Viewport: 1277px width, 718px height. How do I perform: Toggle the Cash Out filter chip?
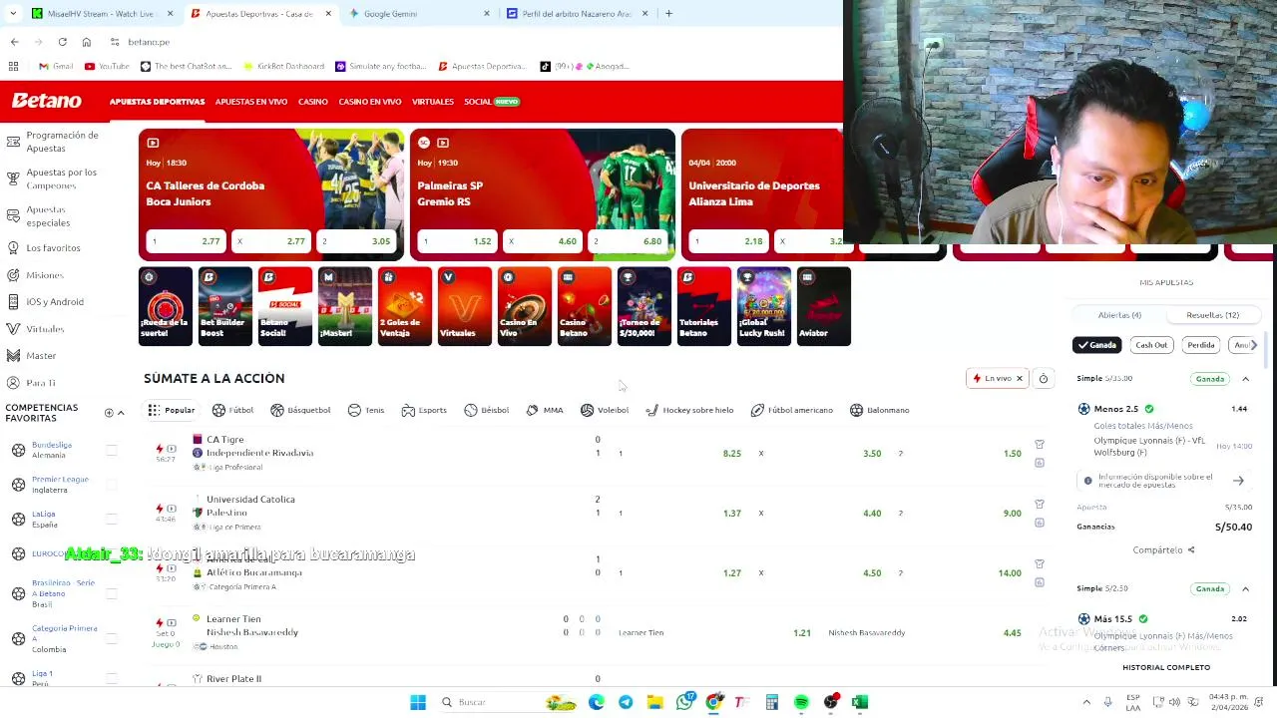(1150, 345)
